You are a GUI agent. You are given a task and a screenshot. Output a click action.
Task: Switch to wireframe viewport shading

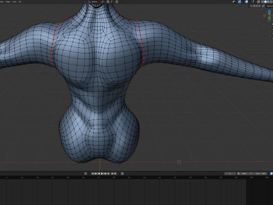[262, 2]
